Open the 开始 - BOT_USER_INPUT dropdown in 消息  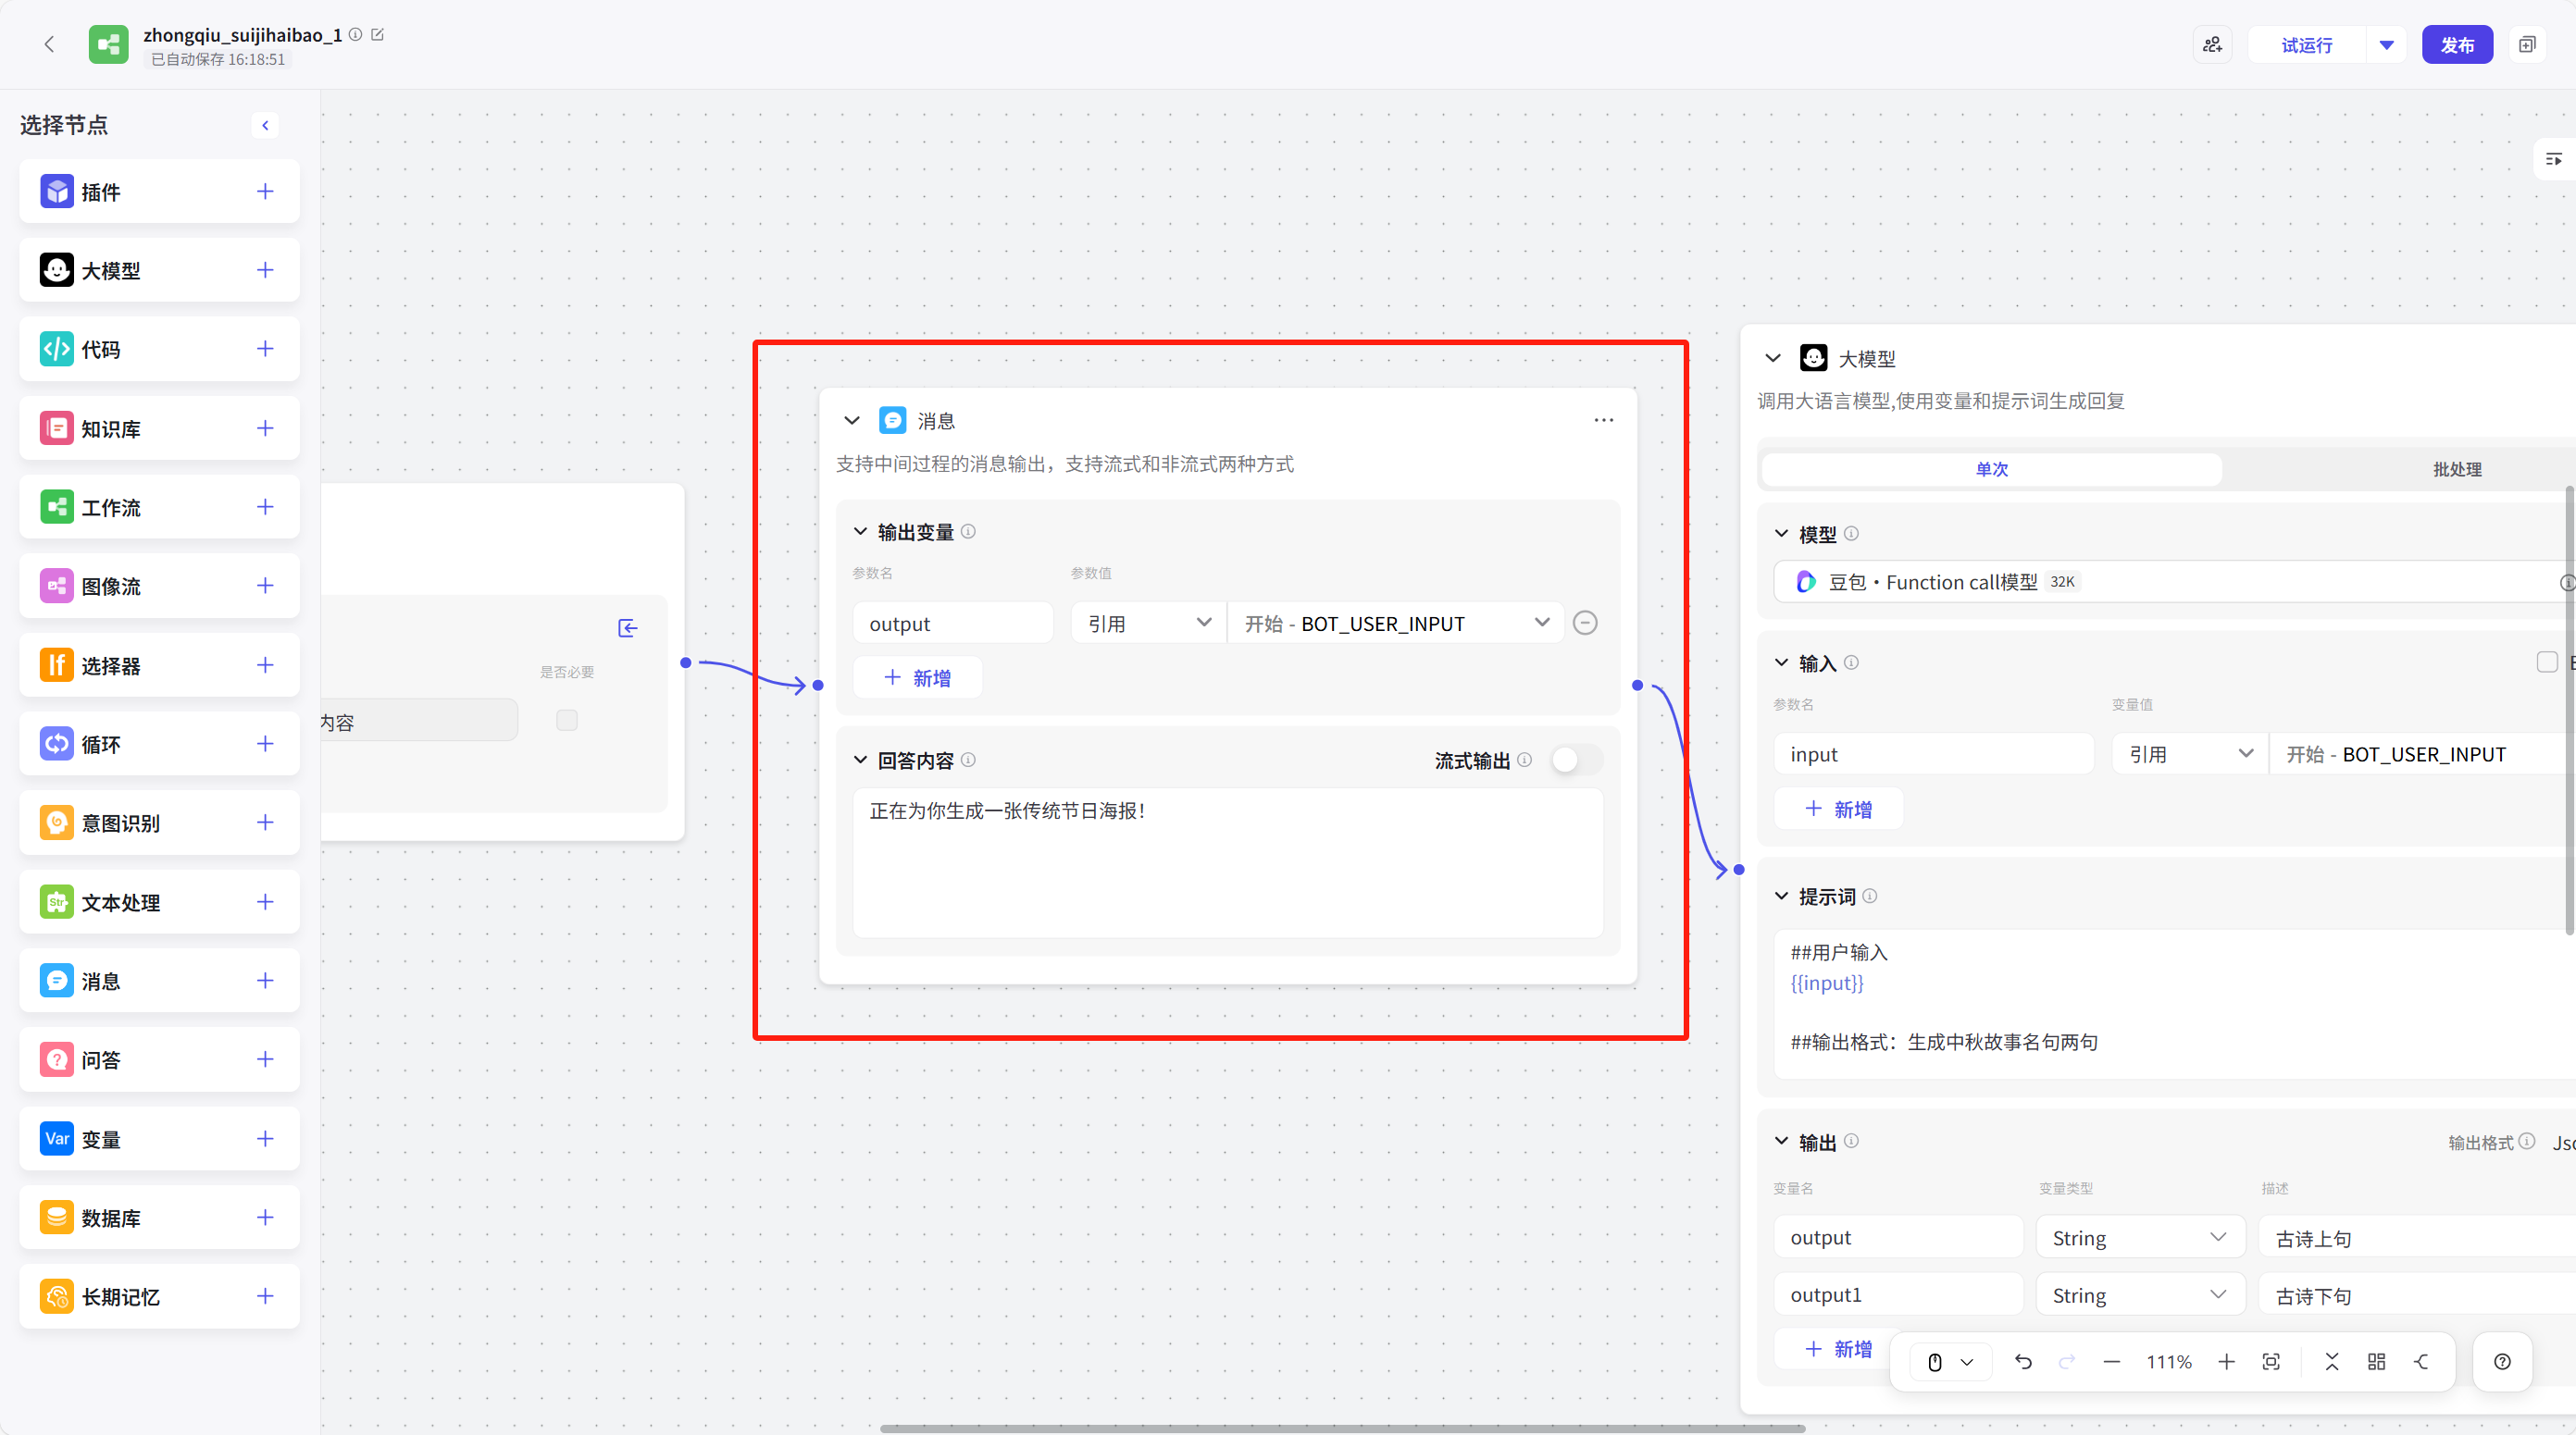point(1396,624)
